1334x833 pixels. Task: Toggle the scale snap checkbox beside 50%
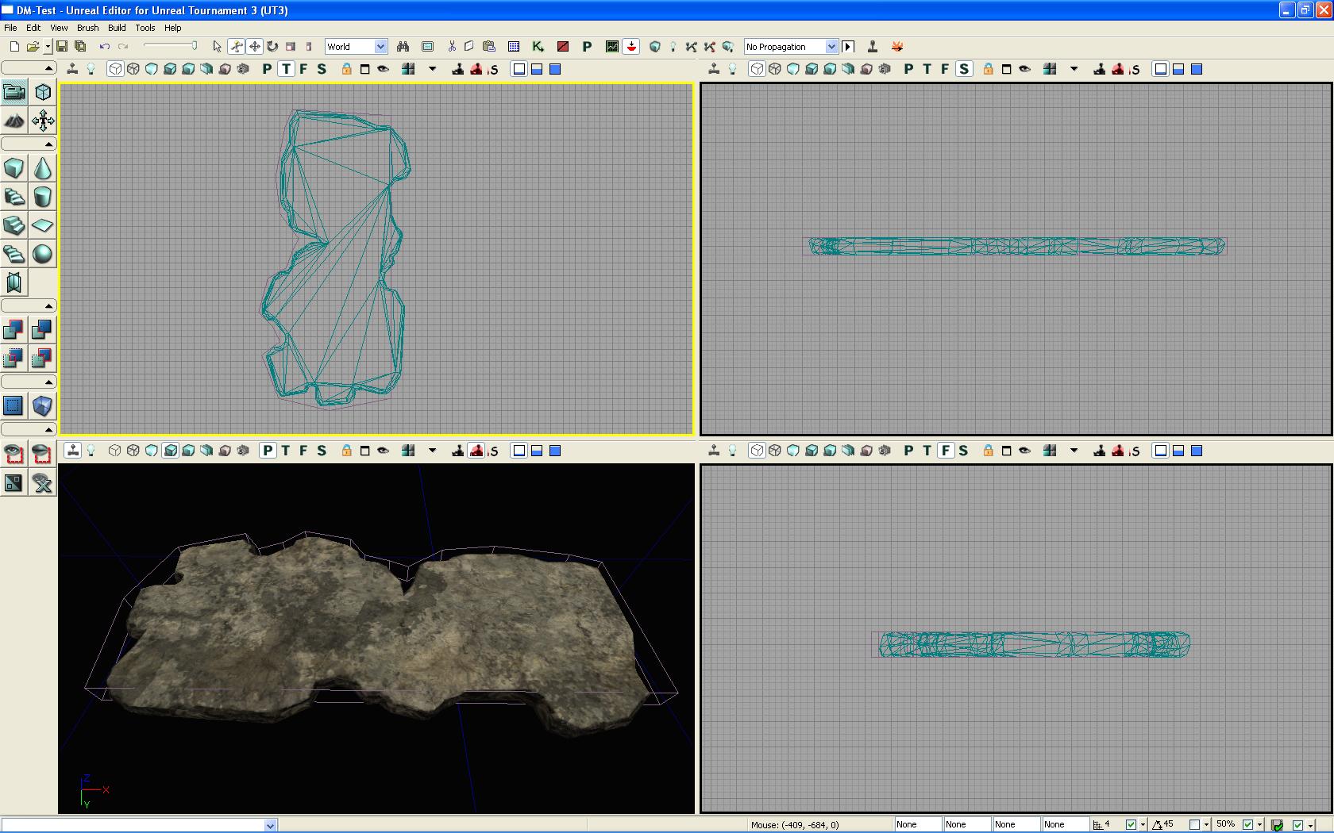pos(1247,825)
